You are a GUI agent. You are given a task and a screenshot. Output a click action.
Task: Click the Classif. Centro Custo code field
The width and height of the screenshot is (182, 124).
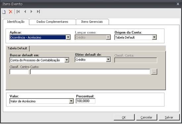click(19, 72)
